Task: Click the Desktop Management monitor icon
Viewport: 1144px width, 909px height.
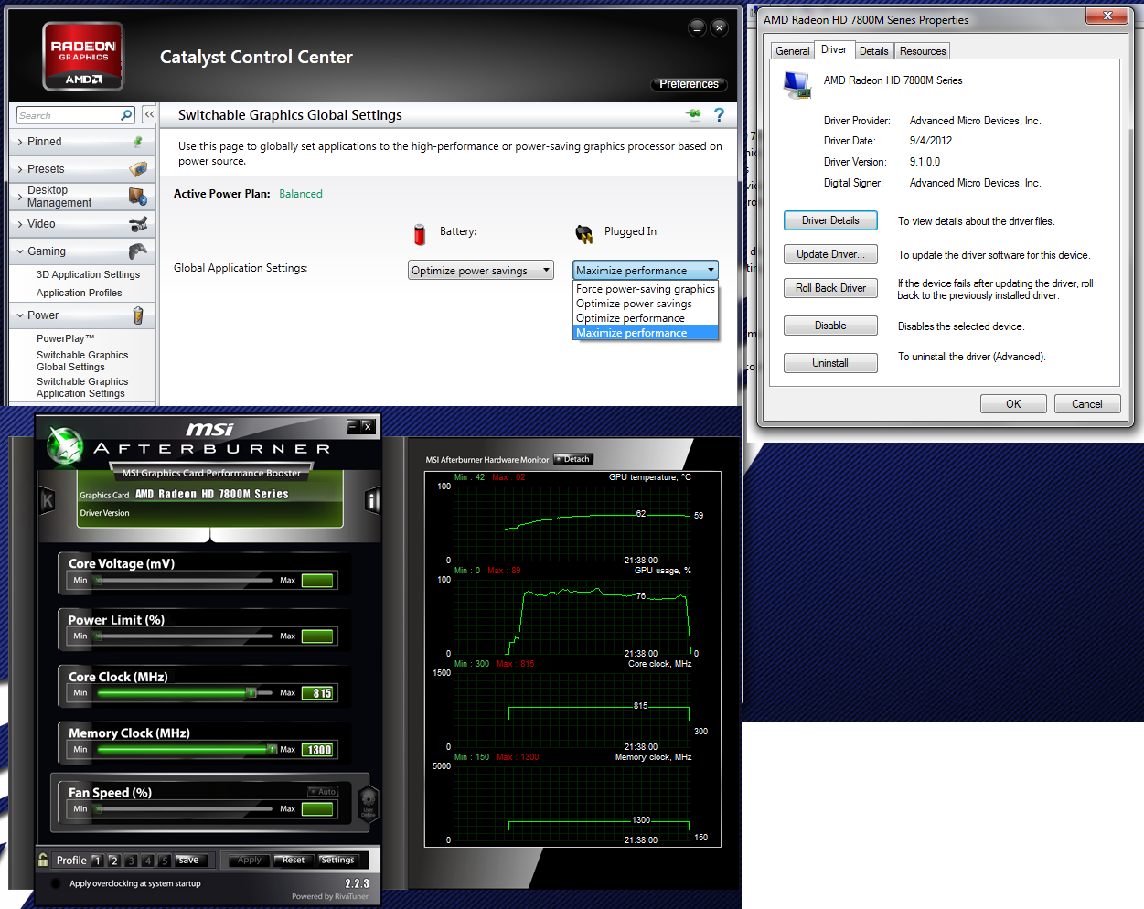Action: click(138, 197)
